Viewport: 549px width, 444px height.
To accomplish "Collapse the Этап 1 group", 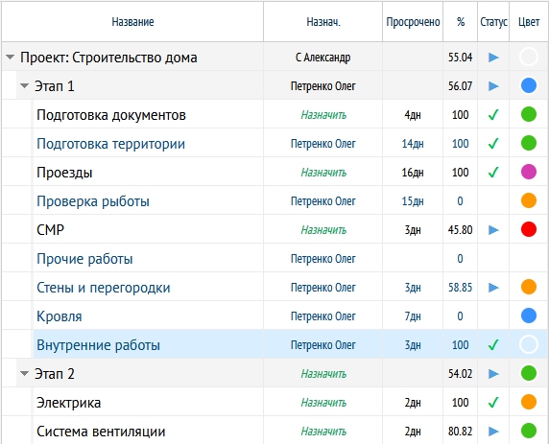I will (24, 85).
